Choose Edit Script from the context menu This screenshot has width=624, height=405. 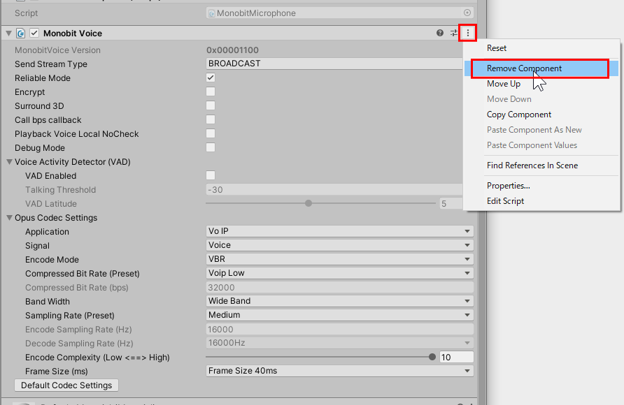click(x=541, y=201)
